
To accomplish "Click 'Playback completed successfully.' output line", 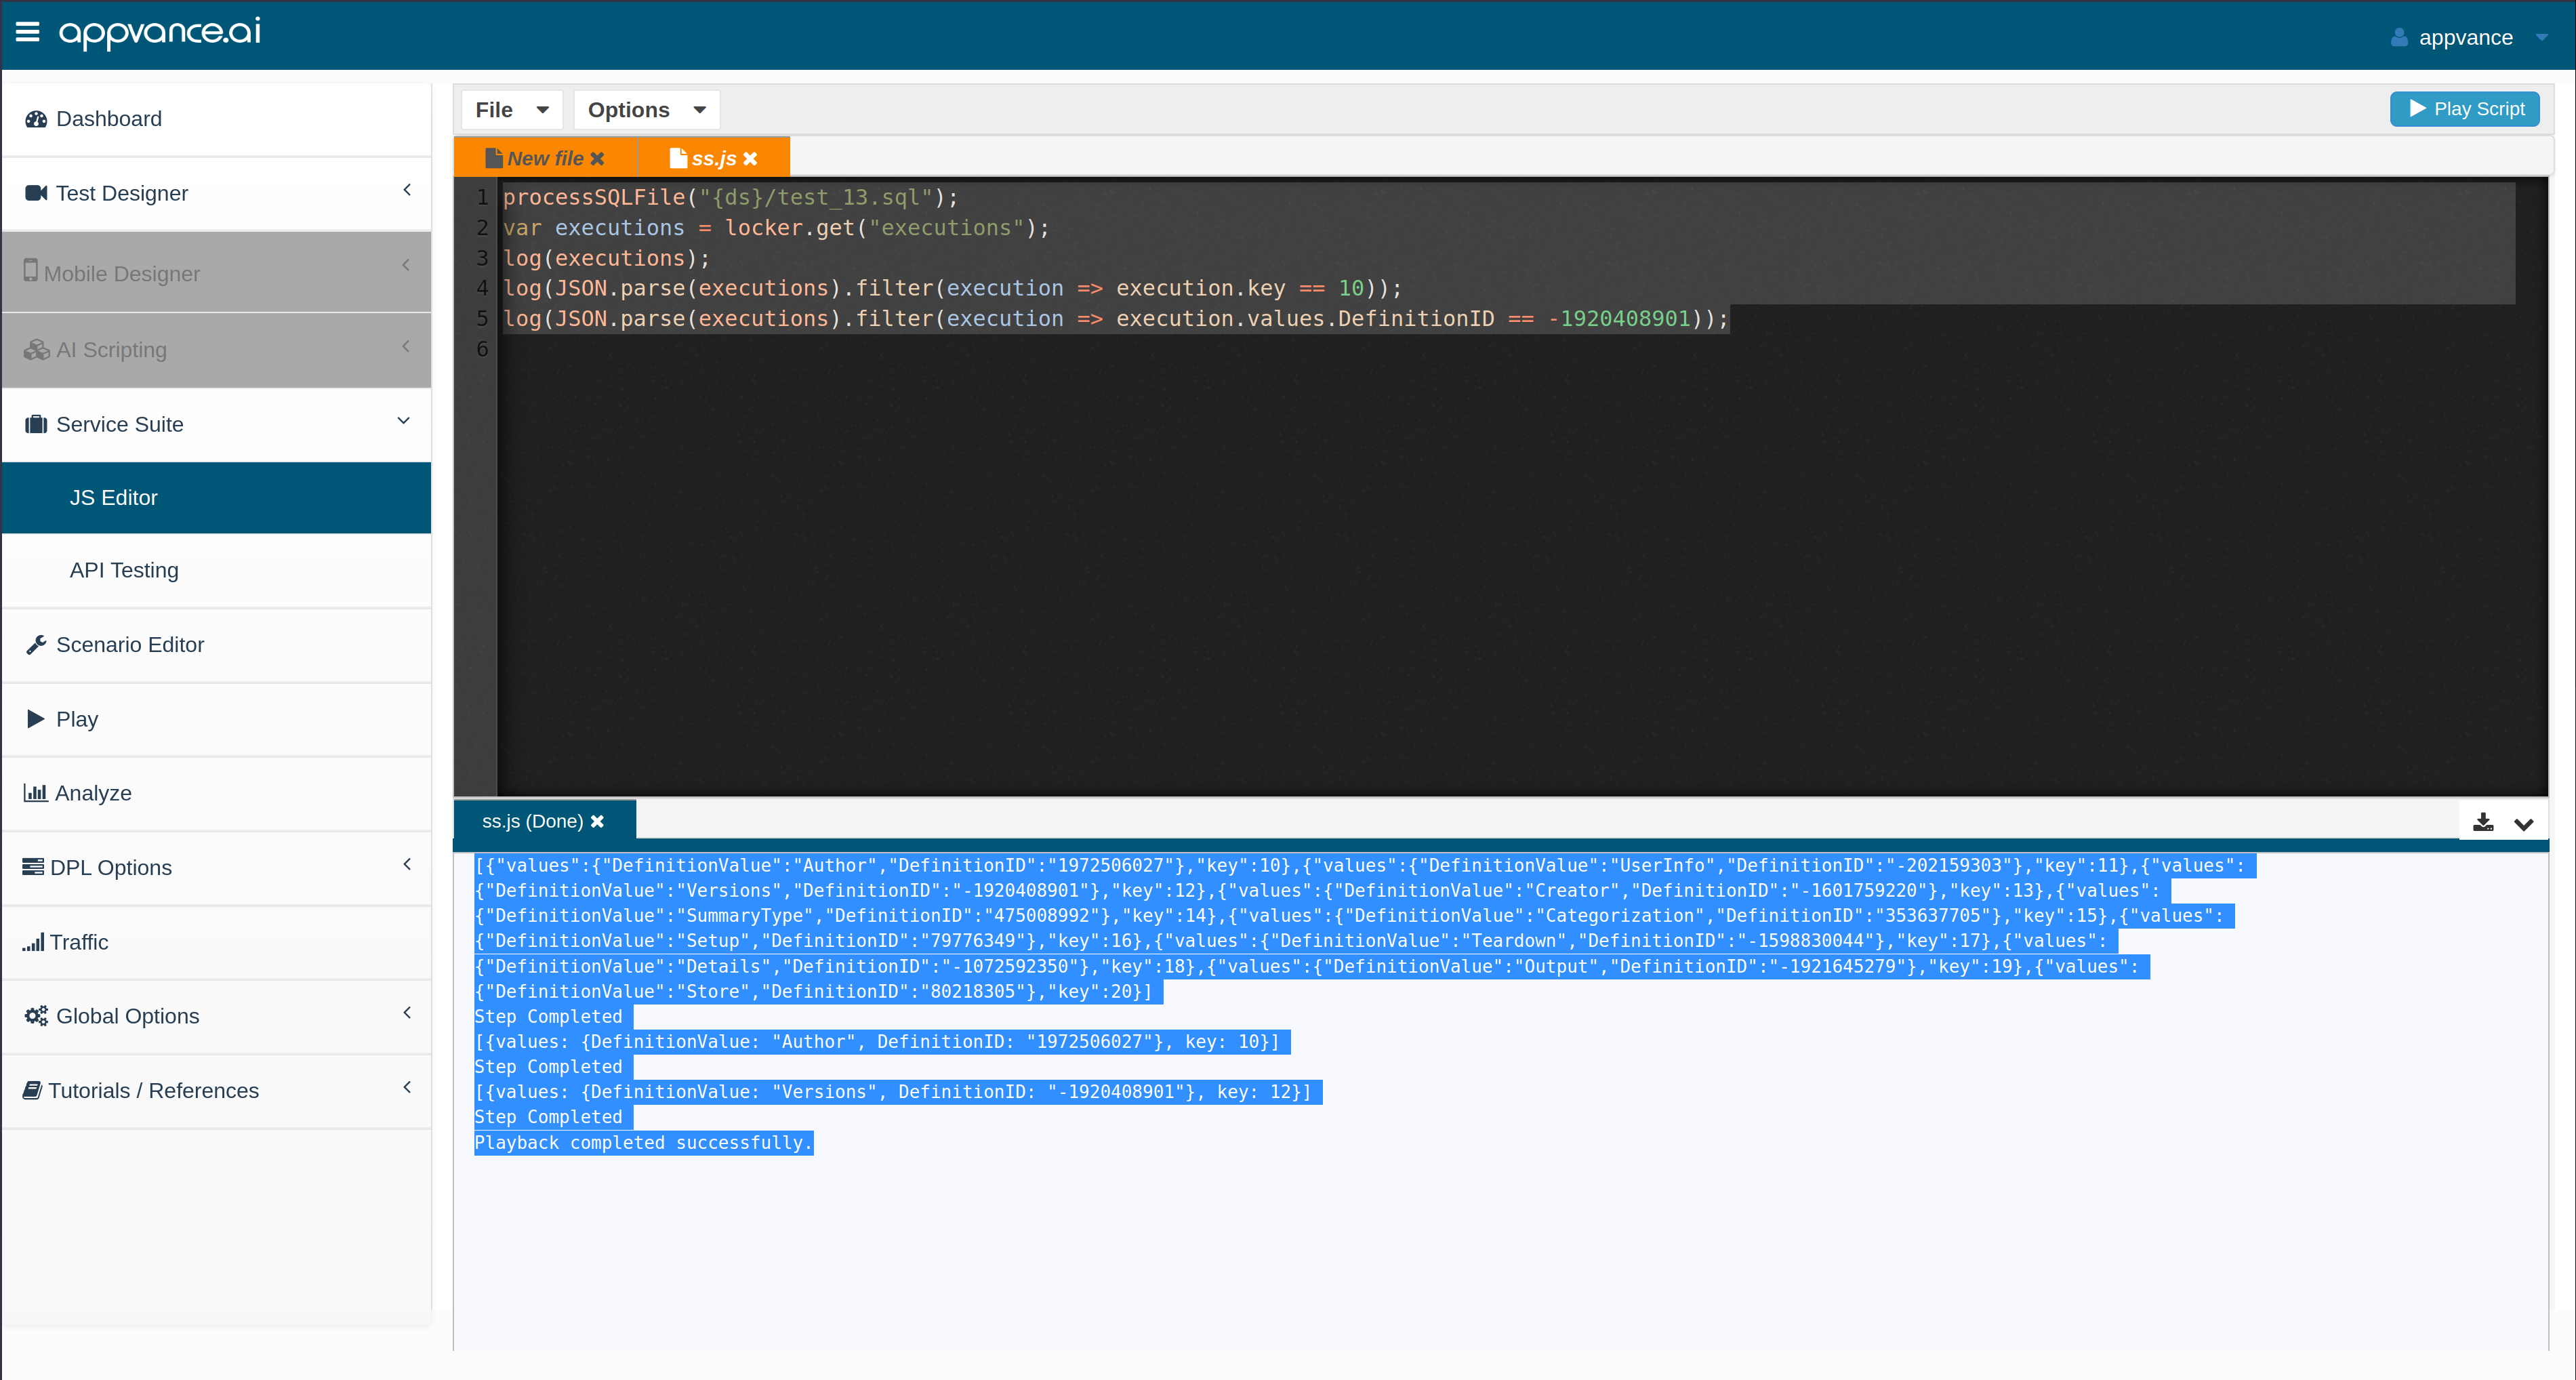I will click(x=644, y=1143).
